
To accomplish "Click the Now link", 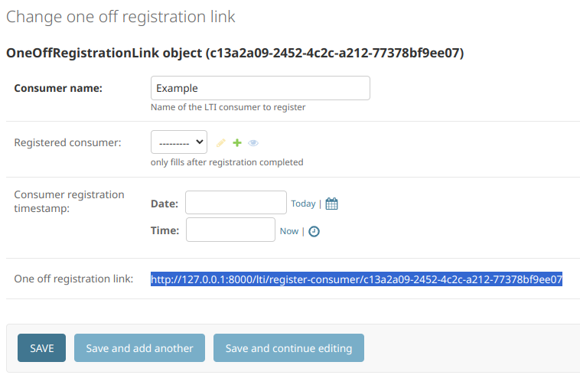I will tap(289, 231).
